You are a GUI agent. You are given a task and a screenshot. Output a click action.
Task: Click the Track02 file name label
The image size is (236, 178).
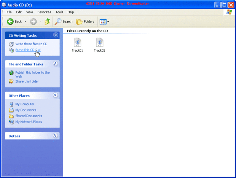tap(100, 50)
